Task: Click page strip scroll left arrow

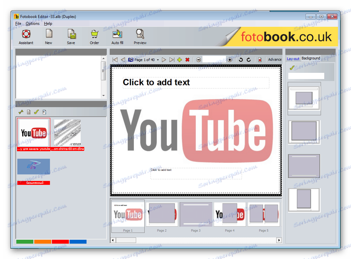Action: click(x=113, y=240)
